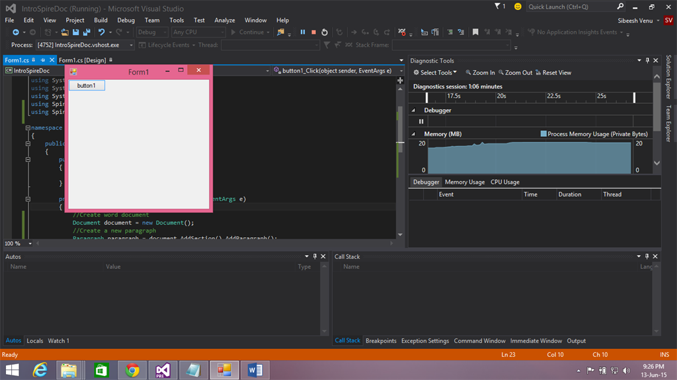Pause the debugging session (Break All)
Screen dimensions: 677x380
303,32
